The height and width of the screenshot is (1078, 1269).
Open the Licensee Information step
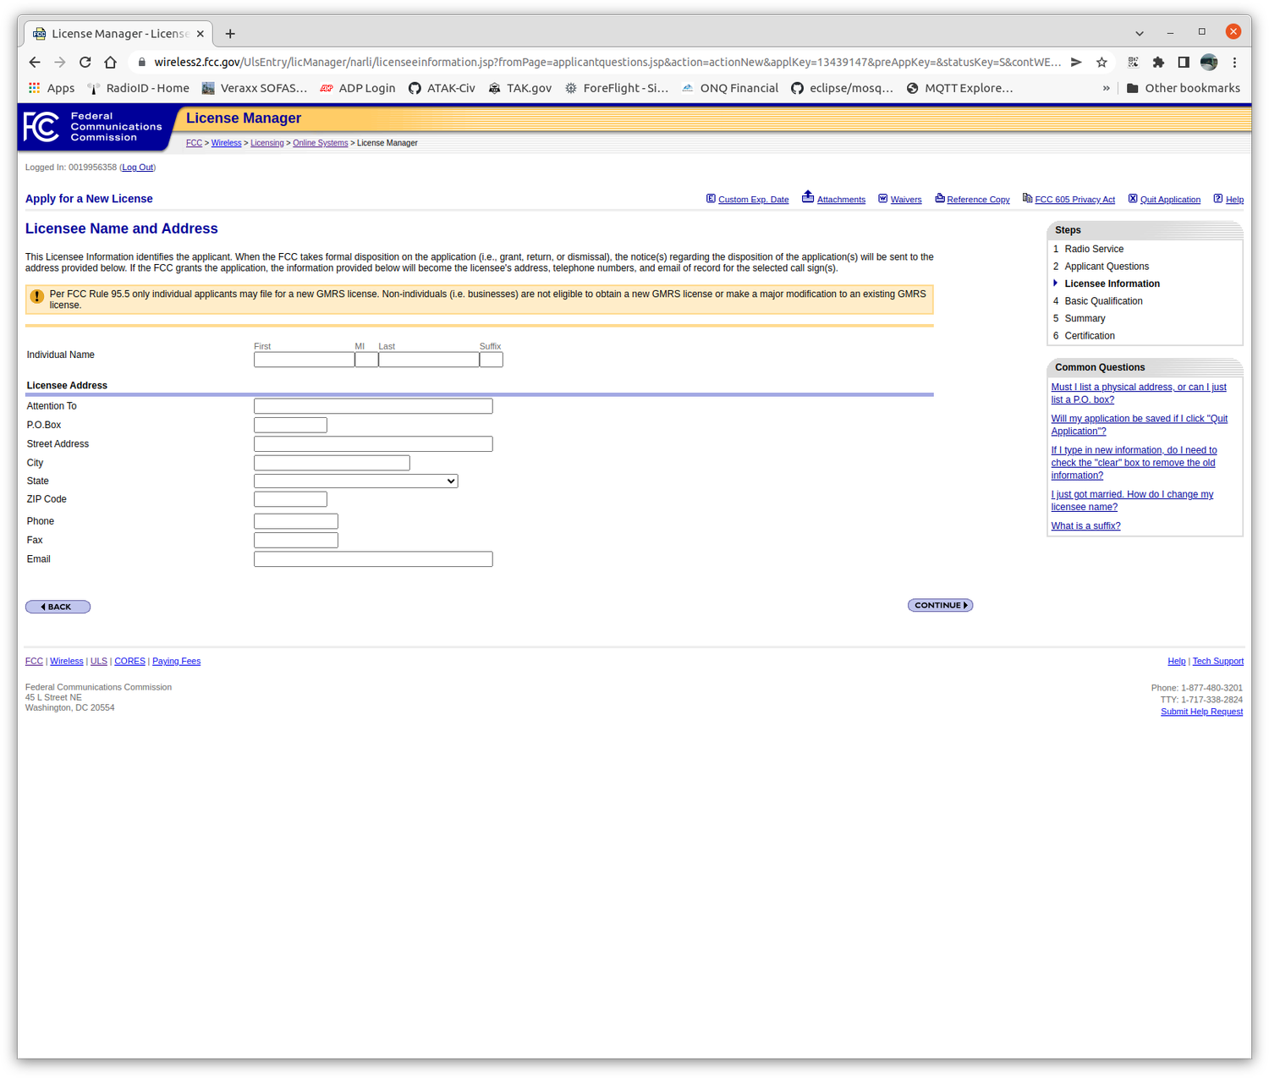click(x=1112, y=283)
